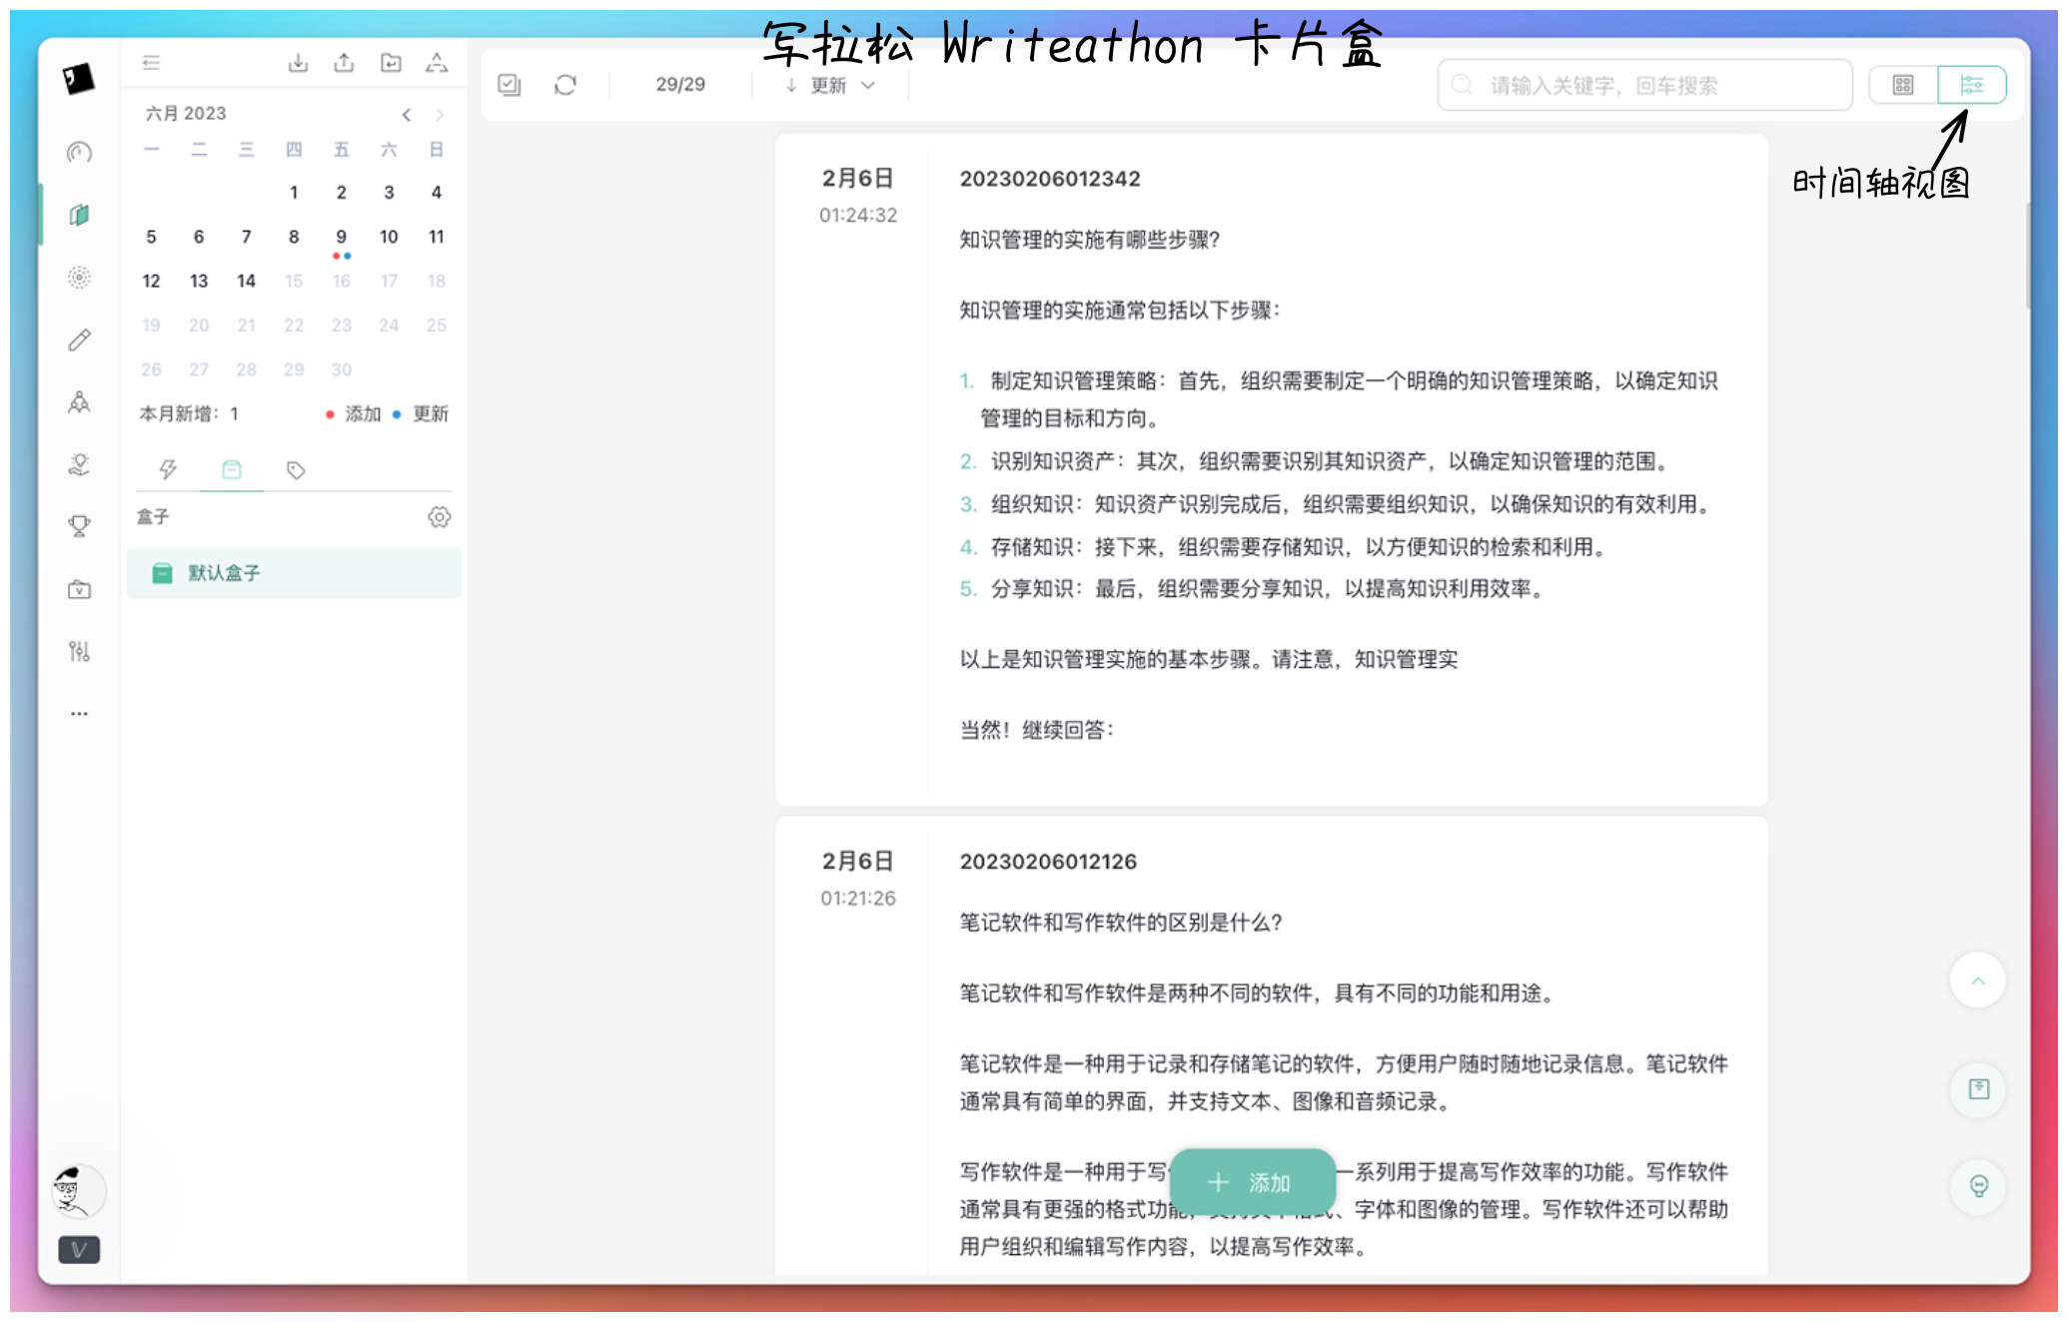Click the folder-import icon in panel header

tap(391, 63)
